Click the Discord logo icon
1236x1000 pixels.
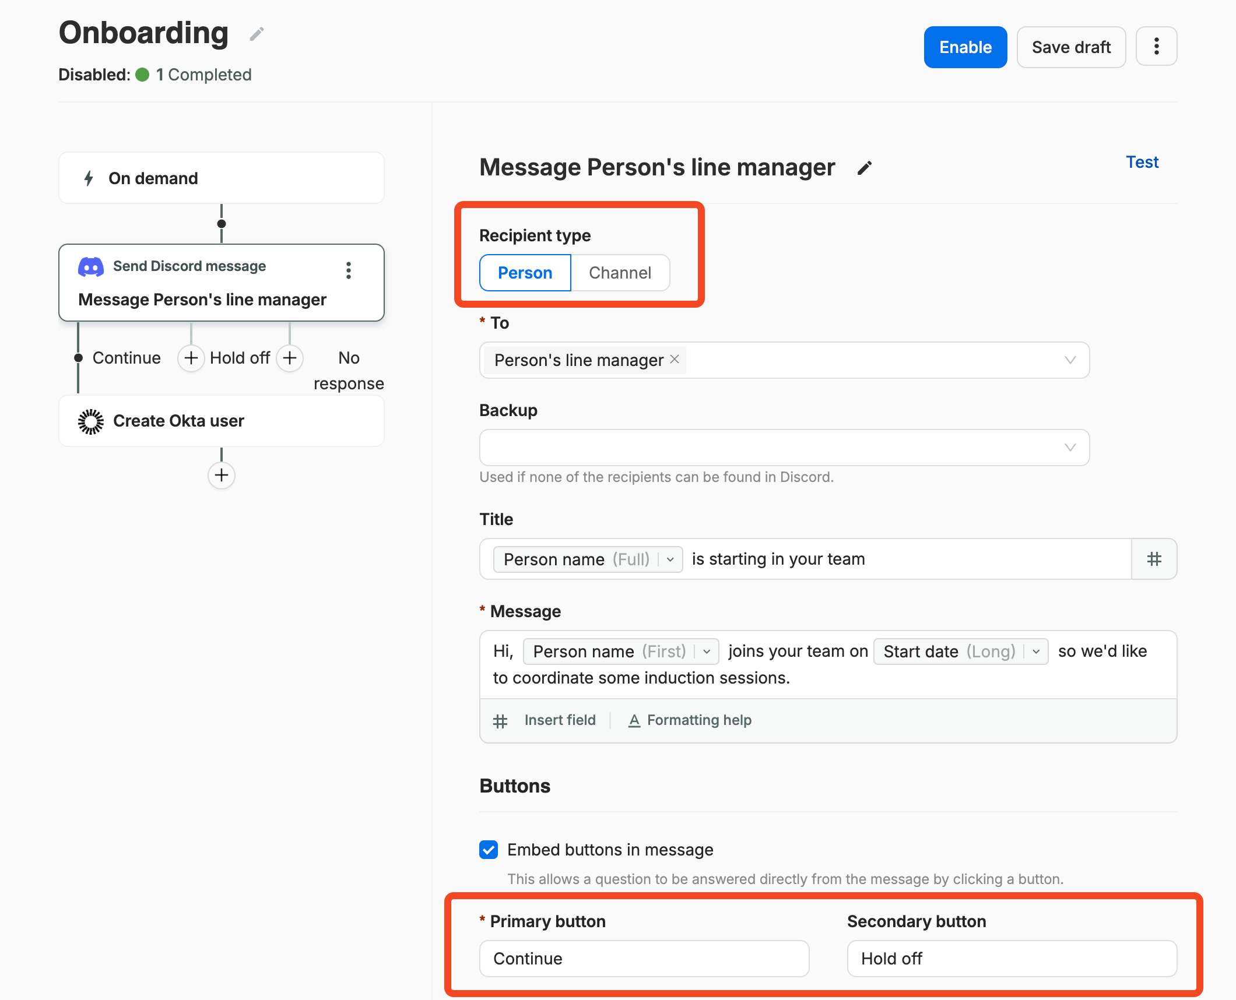coord(91,267)
